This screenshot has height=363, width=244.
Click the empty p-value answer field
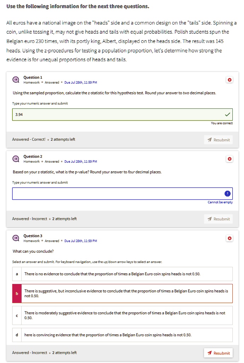coord(117,193)
